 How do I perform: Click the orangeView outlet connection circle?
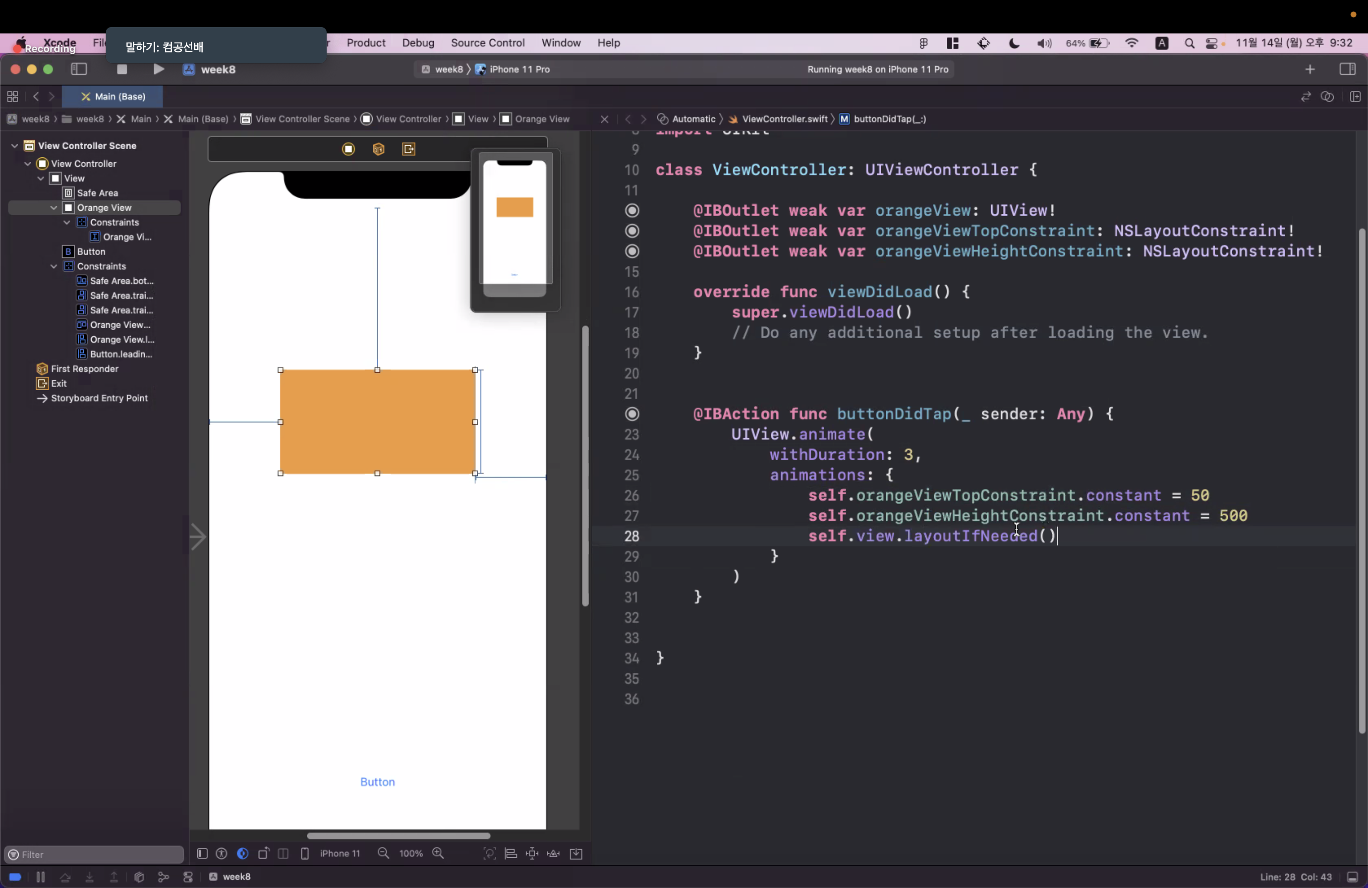point(632,210)
